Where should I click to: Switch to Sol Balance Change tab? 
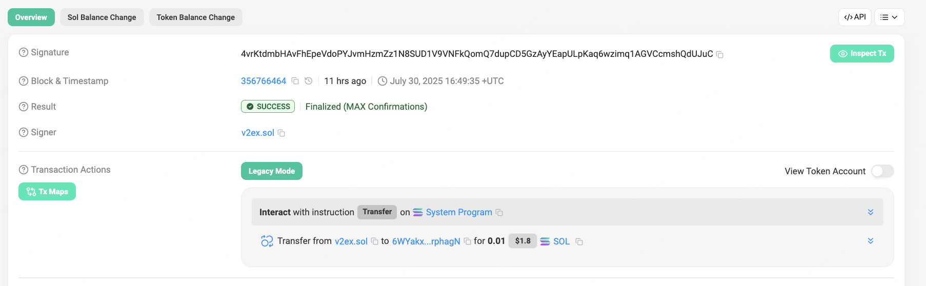pos(102,17)
